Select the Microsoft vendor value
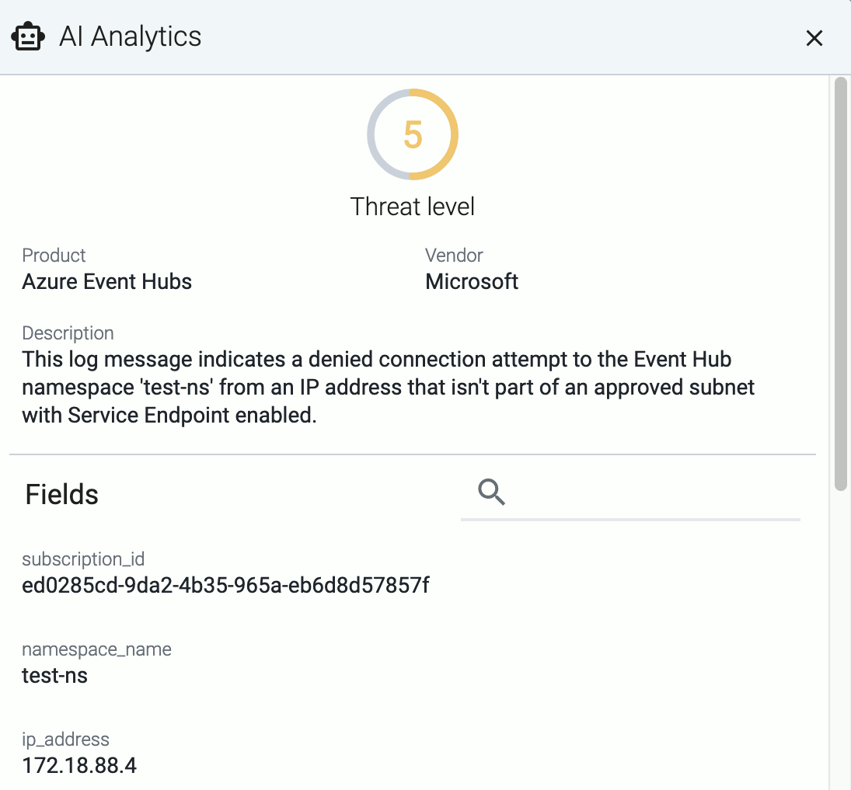 [x=472, y=282]
